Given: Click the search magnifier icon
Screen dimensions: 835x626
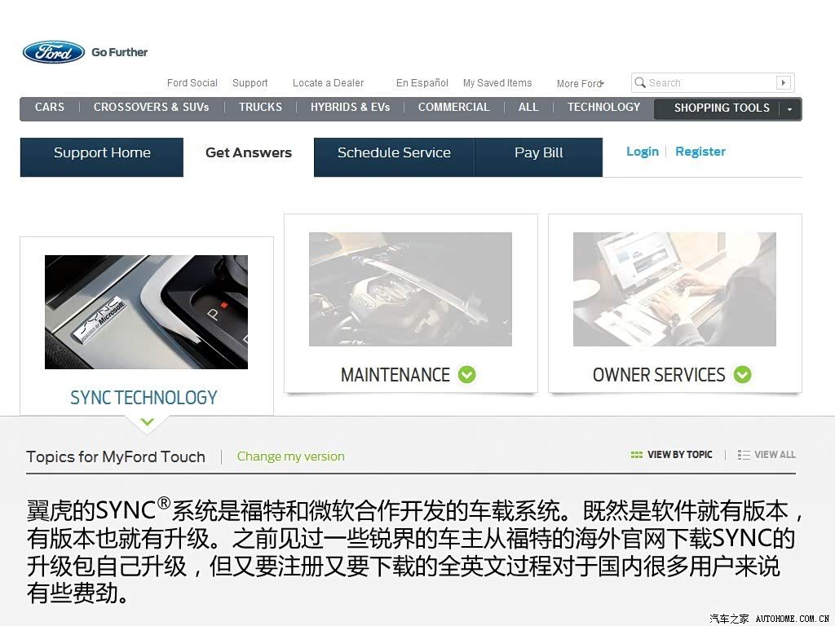Looking at the screenshot, I should click(x=640, y=82).
